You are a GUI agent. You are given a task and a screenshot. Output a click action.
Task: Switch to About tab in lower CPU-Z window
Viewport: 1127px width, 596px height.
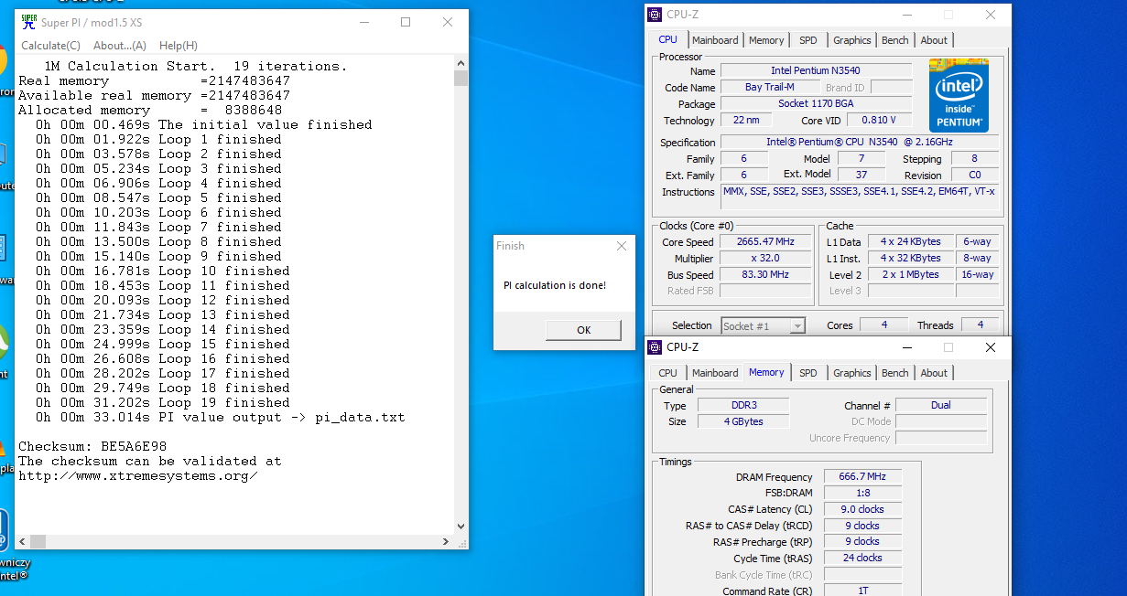tap(934, 373)
